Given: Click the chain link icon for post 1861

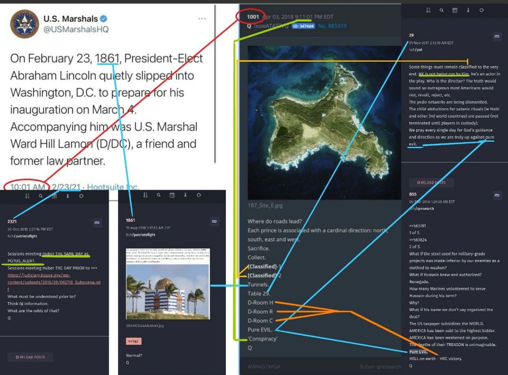Looking at the screenshot, I should coord(214,221).
